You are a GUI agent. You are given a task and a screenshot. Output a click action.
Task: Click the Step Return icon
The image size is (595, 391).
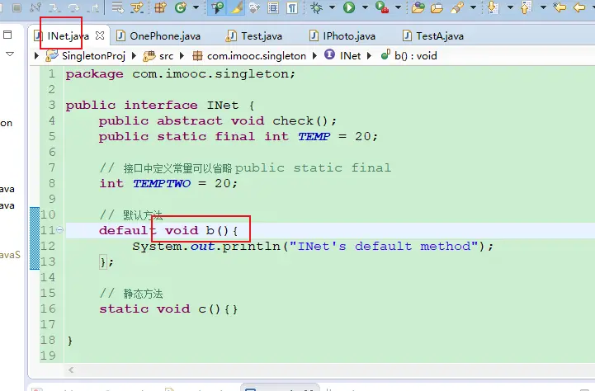(93, 7)
